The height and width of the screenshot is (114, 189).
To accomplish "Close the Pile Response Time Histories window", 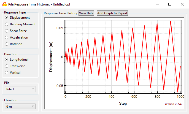I will point(182,4).
